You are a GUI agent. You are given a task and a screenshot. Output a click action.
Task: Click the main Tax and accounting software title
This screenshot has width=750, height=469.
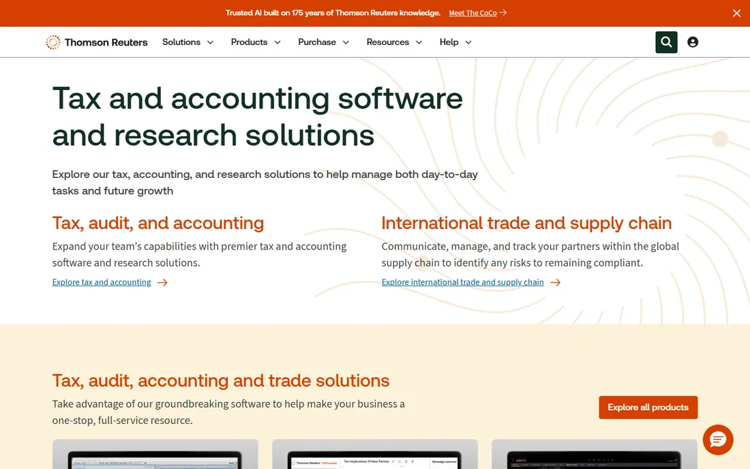point(257,117)
